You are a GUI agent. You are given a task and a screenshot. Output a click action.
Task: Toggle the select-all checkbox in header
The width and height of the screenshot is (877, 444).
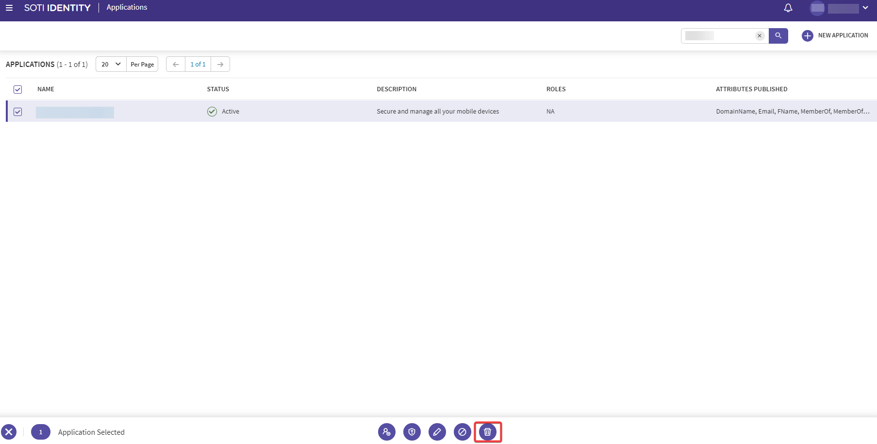click(x=18, y=89)
